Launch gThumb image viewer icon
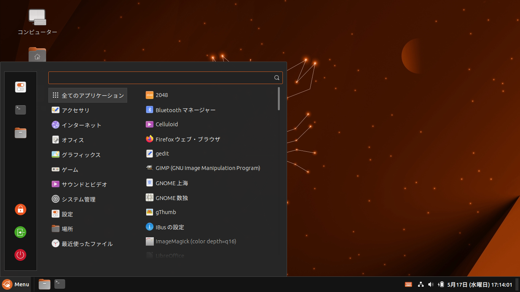The image size is (520, 292). pyautogui.click(x=149, y=212)
